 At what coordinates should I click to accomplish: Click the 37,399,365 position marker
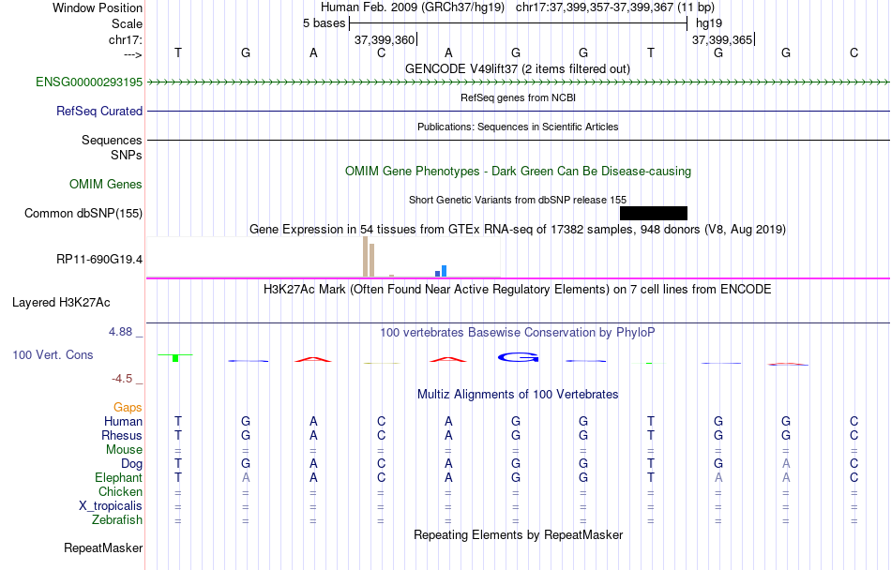(722, 39)
